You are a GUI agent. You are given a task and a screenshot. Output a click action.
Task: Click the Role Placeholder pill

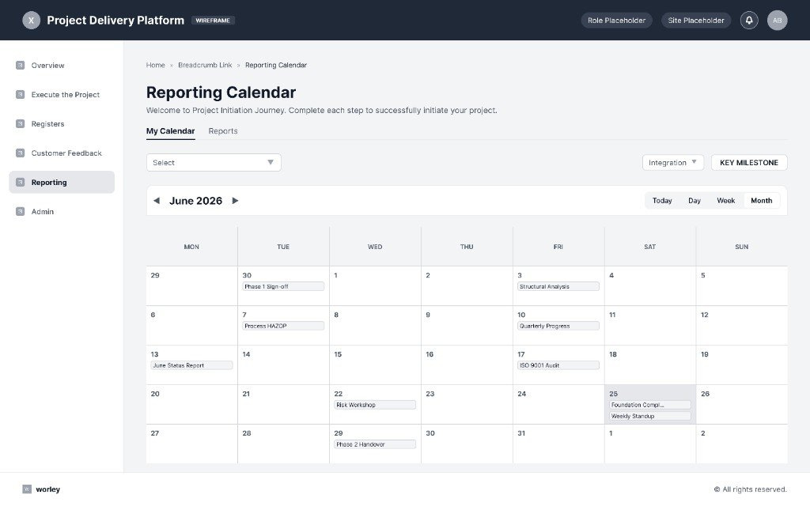[x=616, y=20]
